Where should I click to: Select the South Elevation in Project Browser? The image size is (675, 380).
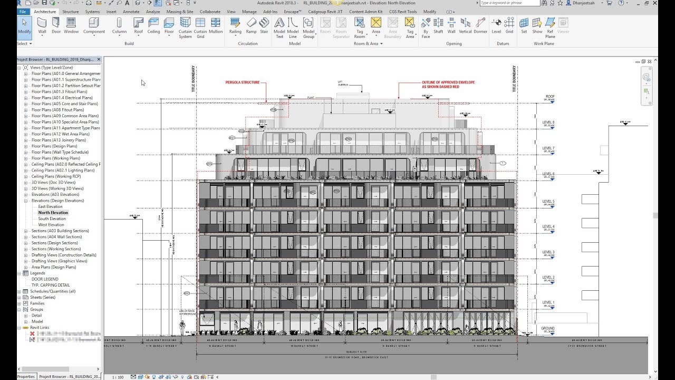[52, 218]
